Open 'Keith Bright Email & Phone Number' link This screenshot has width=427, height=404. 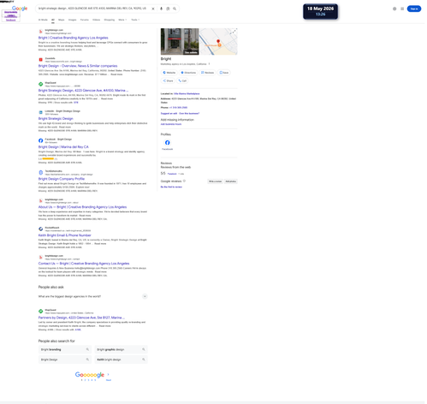click(65, 236)
